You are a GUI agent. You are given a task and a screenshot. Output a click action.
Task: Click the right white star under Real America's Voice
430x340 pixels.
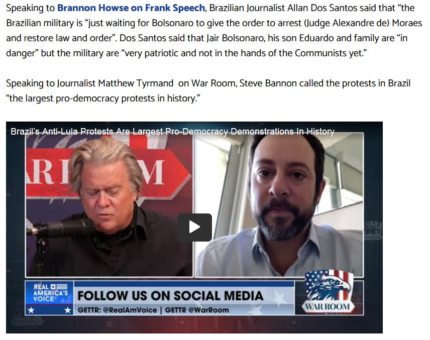point(67,310)
